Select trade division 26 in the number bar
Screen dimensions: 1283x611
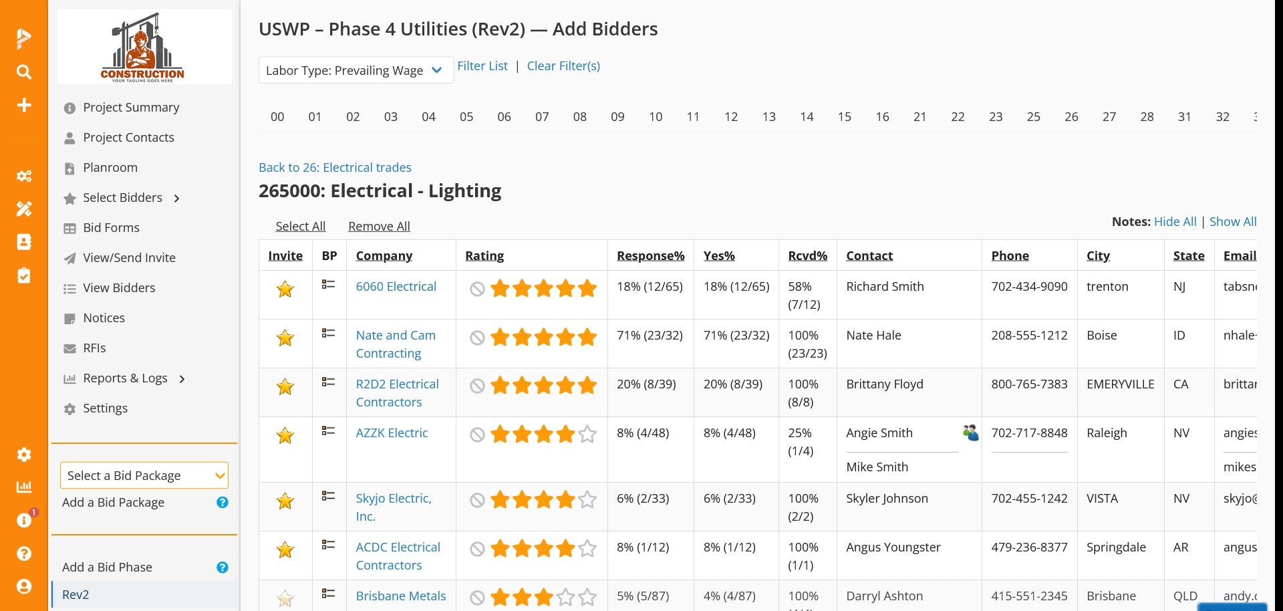click(1071, 117)
